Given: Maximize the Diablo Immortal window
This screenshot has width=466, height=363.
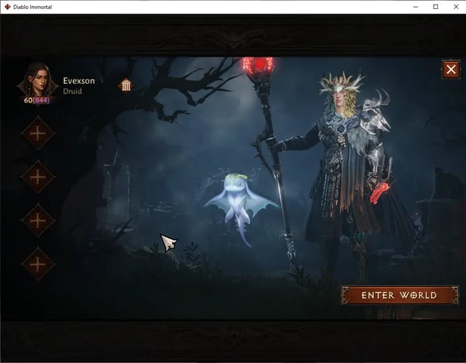Looking at the screenshot, I should click(435, 7).
